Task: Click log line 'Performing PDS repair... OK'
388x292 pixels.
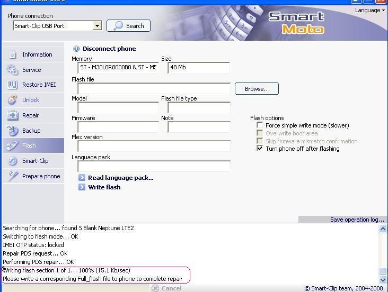Action: (38, 262)
